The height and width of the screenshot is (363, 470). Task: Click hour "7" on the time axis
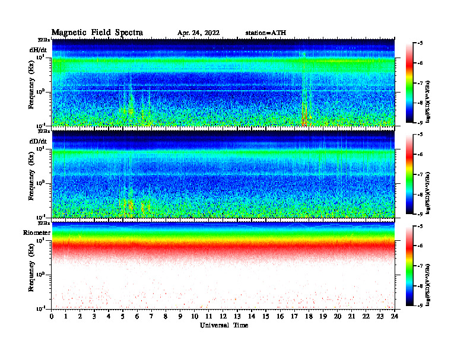(152, 317)
